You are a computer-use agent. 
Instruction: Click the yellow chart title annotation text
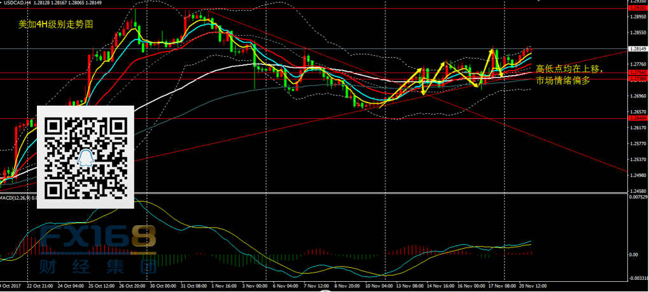(x=55, y=24)
